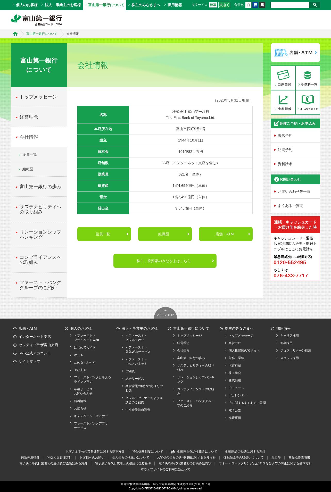
Task: Open 資料請求 in right panel
Action: 295,164
